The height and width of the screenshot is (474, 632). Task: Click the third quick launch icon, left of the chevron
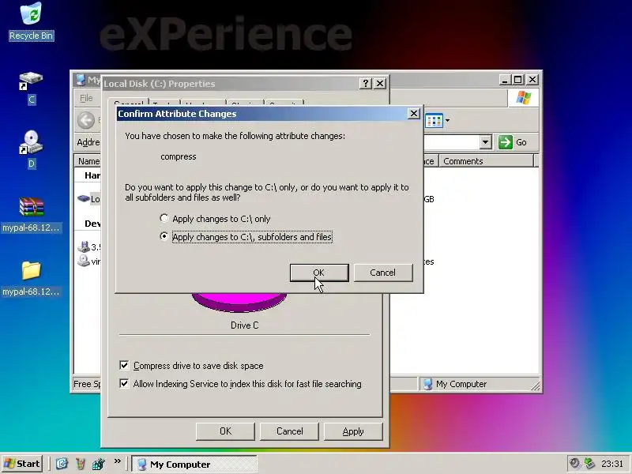(x=99, y=464)
